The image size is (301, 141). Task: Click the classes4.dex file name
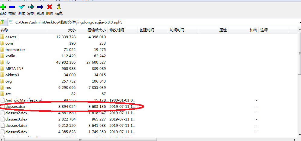16,126
